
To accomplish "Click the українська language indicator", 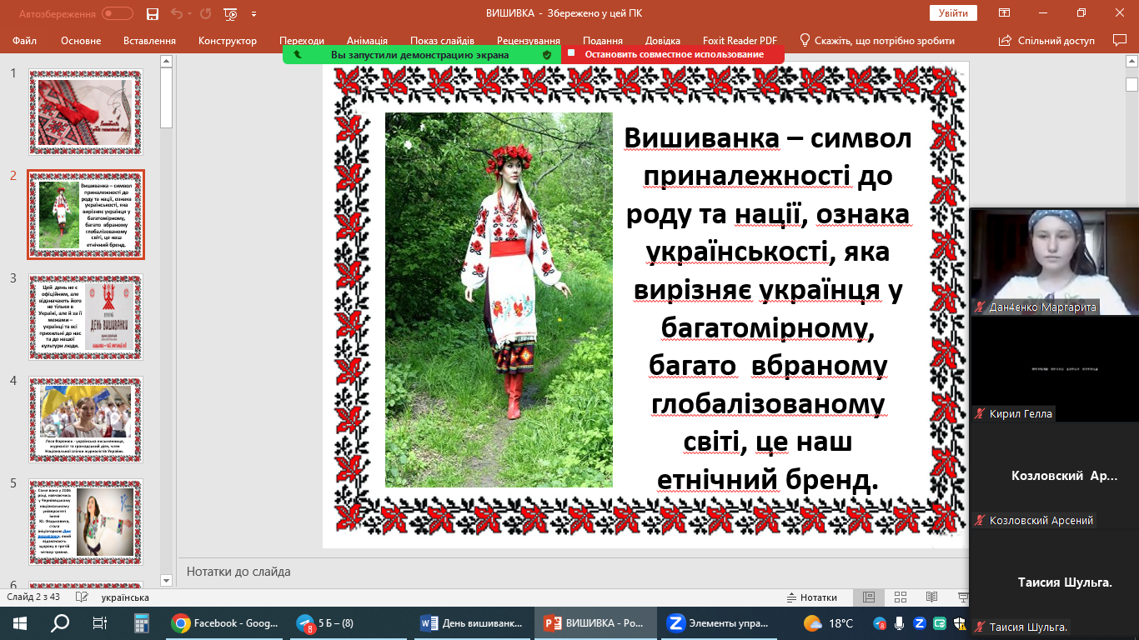I will 125,597.
